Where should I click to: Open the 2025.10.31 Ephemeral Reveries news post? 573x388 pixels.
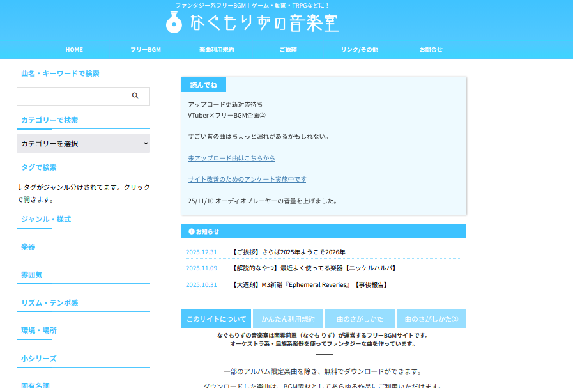coord(310,284)
